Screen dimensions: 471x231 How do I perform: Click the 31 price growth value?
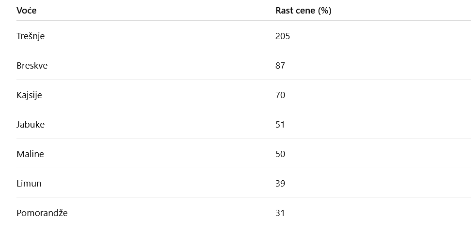(x=280, y=213)
